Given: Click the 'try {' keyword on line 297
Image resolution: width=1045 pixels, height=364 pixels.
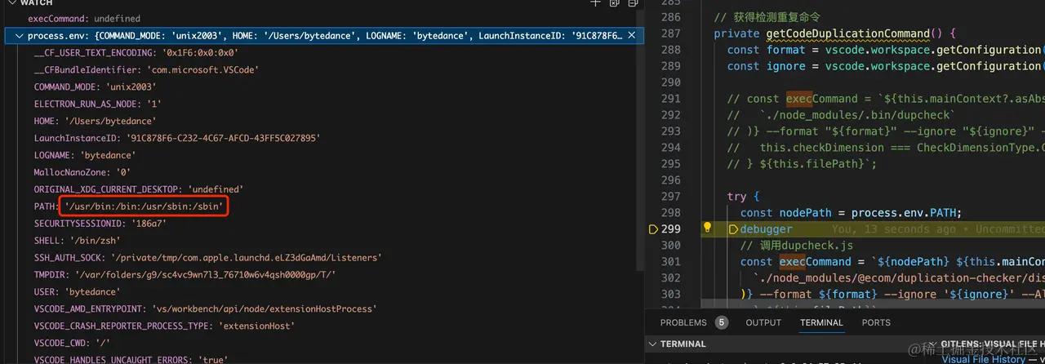Looking at the screenshot, I should pyautogui.click(x=743, y=197).
